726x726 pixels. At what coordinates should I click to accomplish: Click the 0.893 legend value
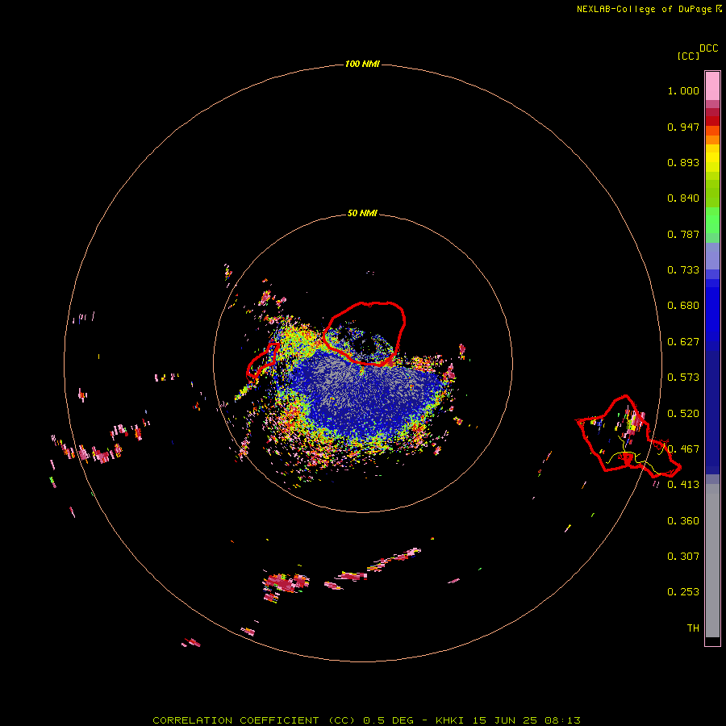coord(683,162)
